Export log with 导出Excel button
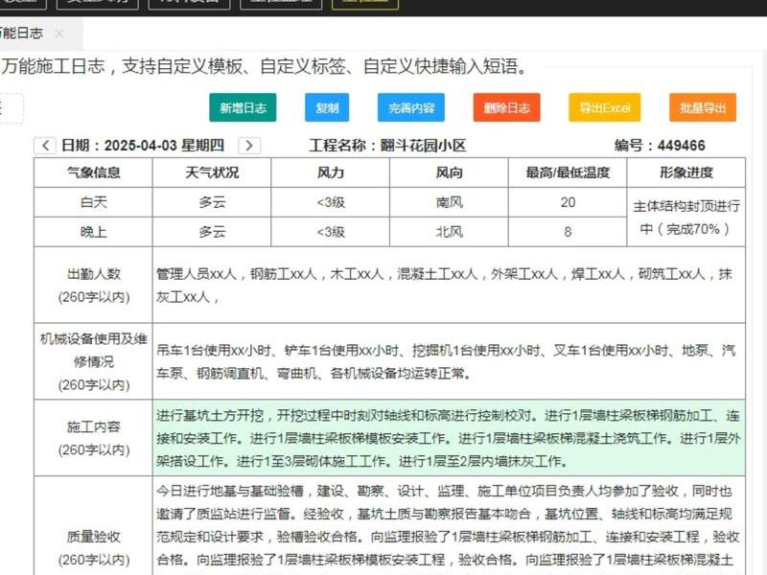The width and height of the screenshot is (767, 575). click(605, 107)
